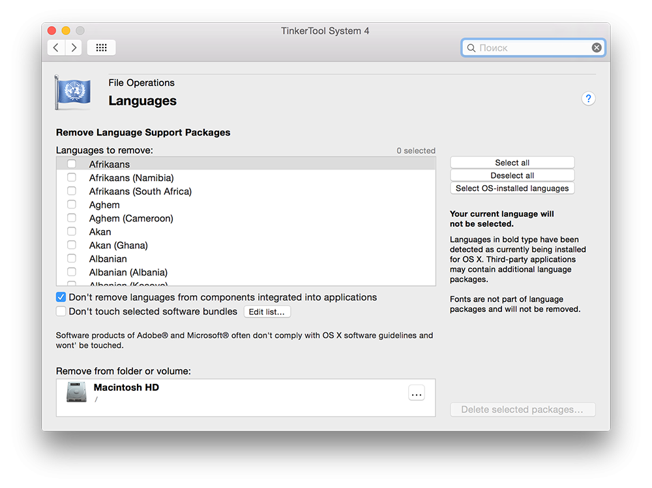Select the Albanian row text

(108, 259)
